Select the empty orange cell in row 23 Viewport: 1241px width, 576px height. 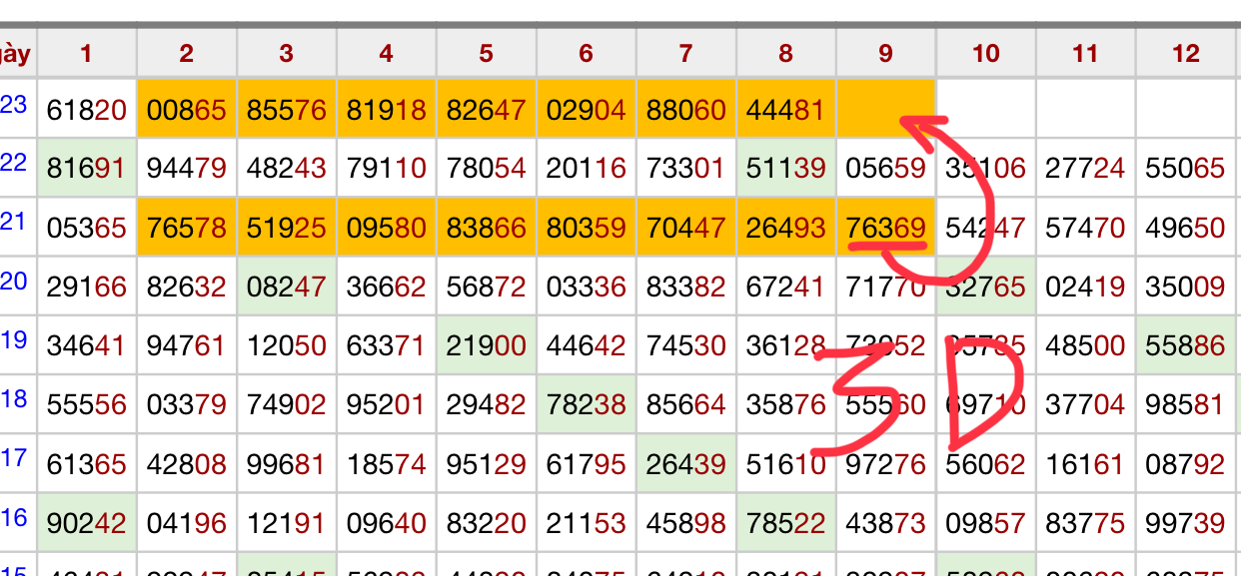[885, 109]
